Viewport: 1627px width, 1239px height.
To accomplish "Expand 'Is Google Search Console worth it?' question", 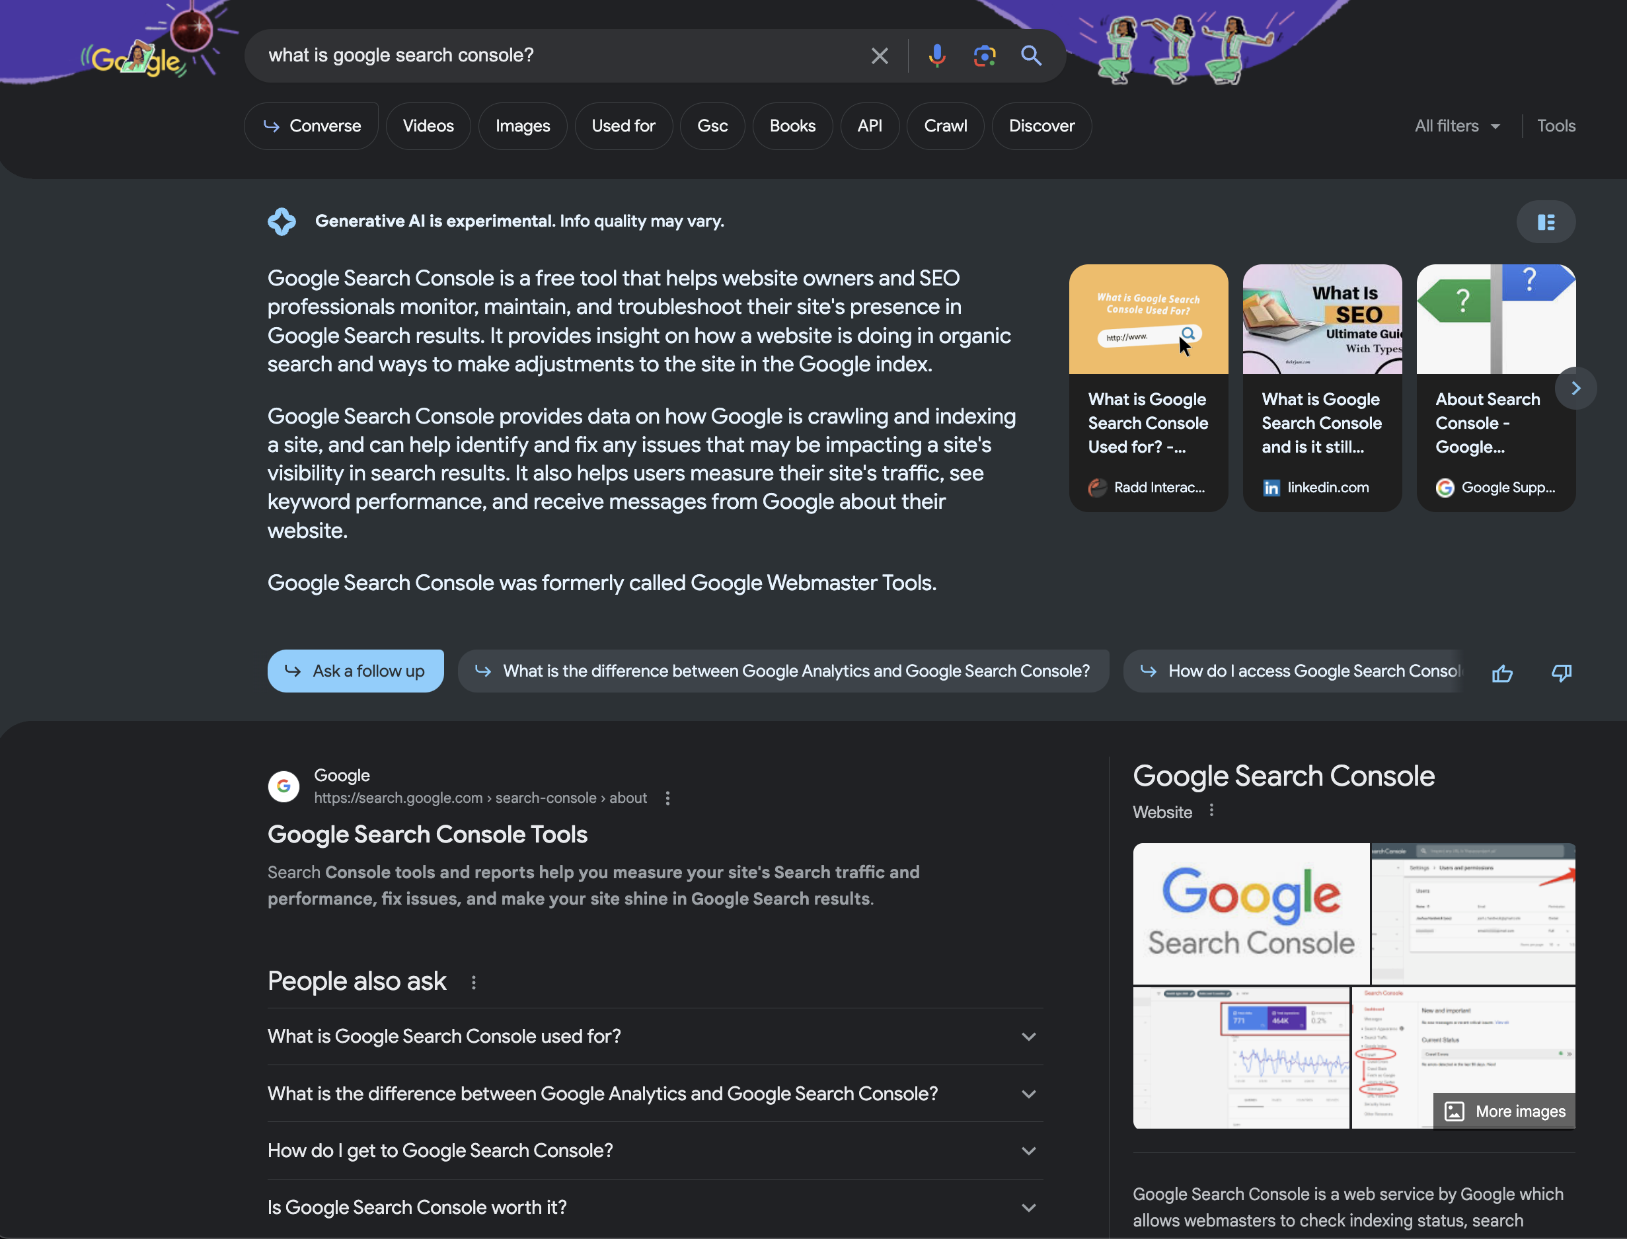I will (1027, 1205).
